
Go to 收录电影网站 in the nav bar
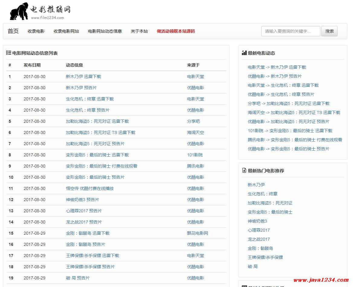pos(66,31)
